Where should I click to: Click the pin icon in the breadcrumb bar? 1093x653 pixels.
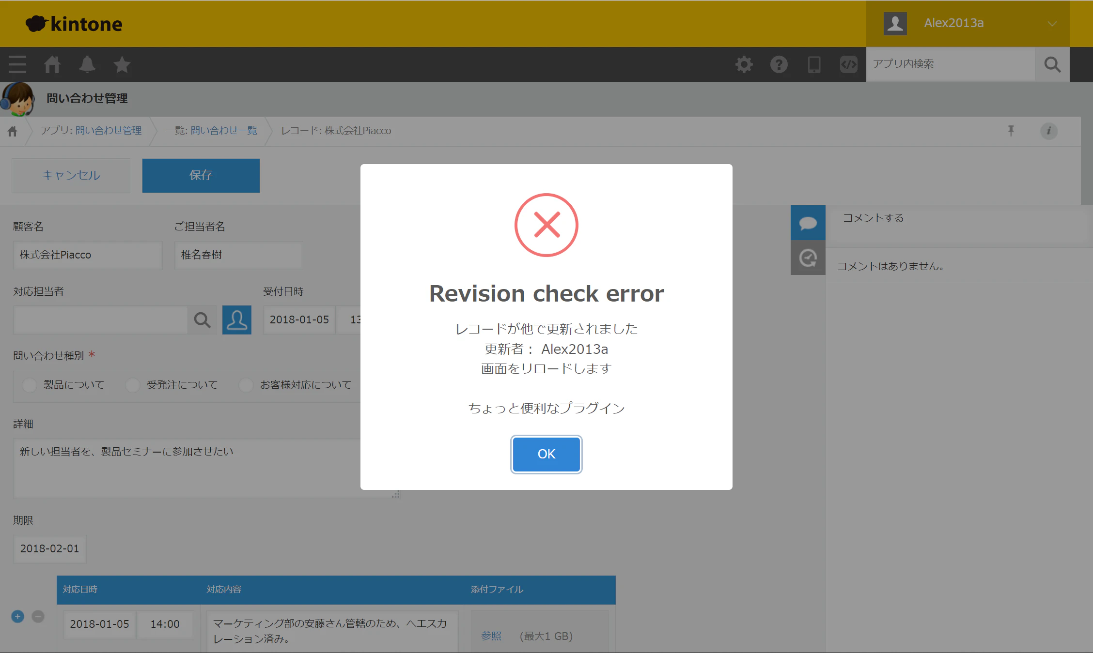pyautogui.click(x=1011, y=131)
